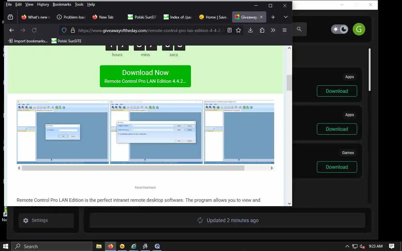Open Firefox downloads panel
The height and width of the screenshot is (251, 402).
tap(250, 30)
